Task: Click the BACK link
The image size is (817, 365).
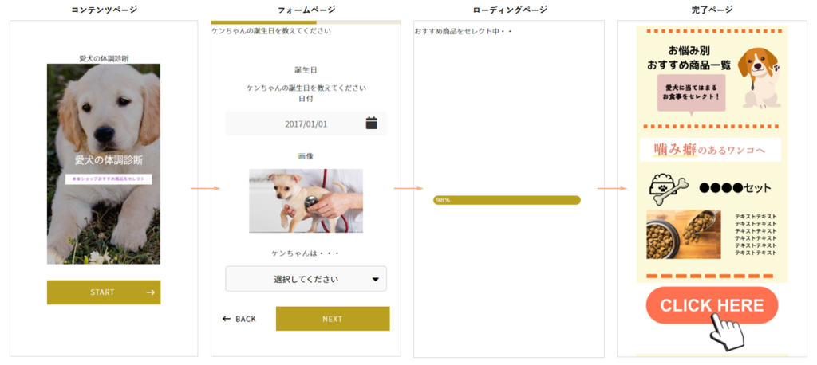Action: click(x=239, y=319)
